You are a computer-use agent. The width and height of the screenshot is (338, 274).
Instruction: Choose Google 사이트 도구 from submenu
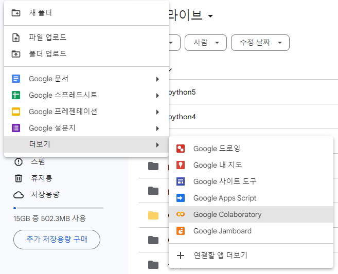(251, 181)
